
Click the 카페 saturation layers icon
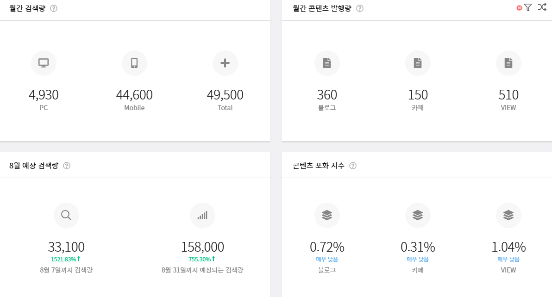[418, 215]
